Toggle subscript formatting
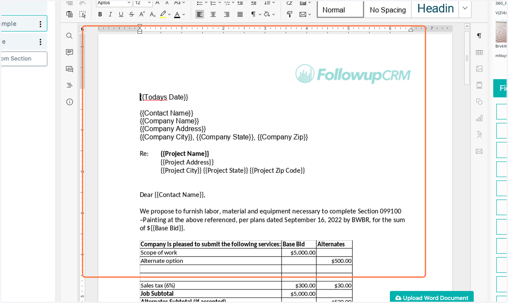Screen dimensions: 508x303 pyautogui.click(x=153, y=14)
